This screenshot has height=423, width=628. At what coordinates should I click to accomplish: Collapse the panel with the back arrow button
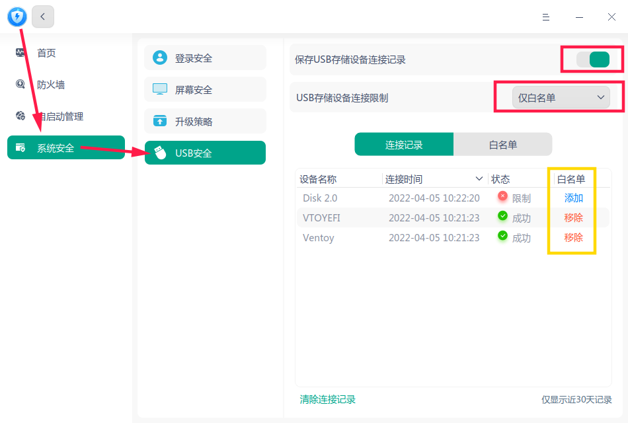(42, 17)
